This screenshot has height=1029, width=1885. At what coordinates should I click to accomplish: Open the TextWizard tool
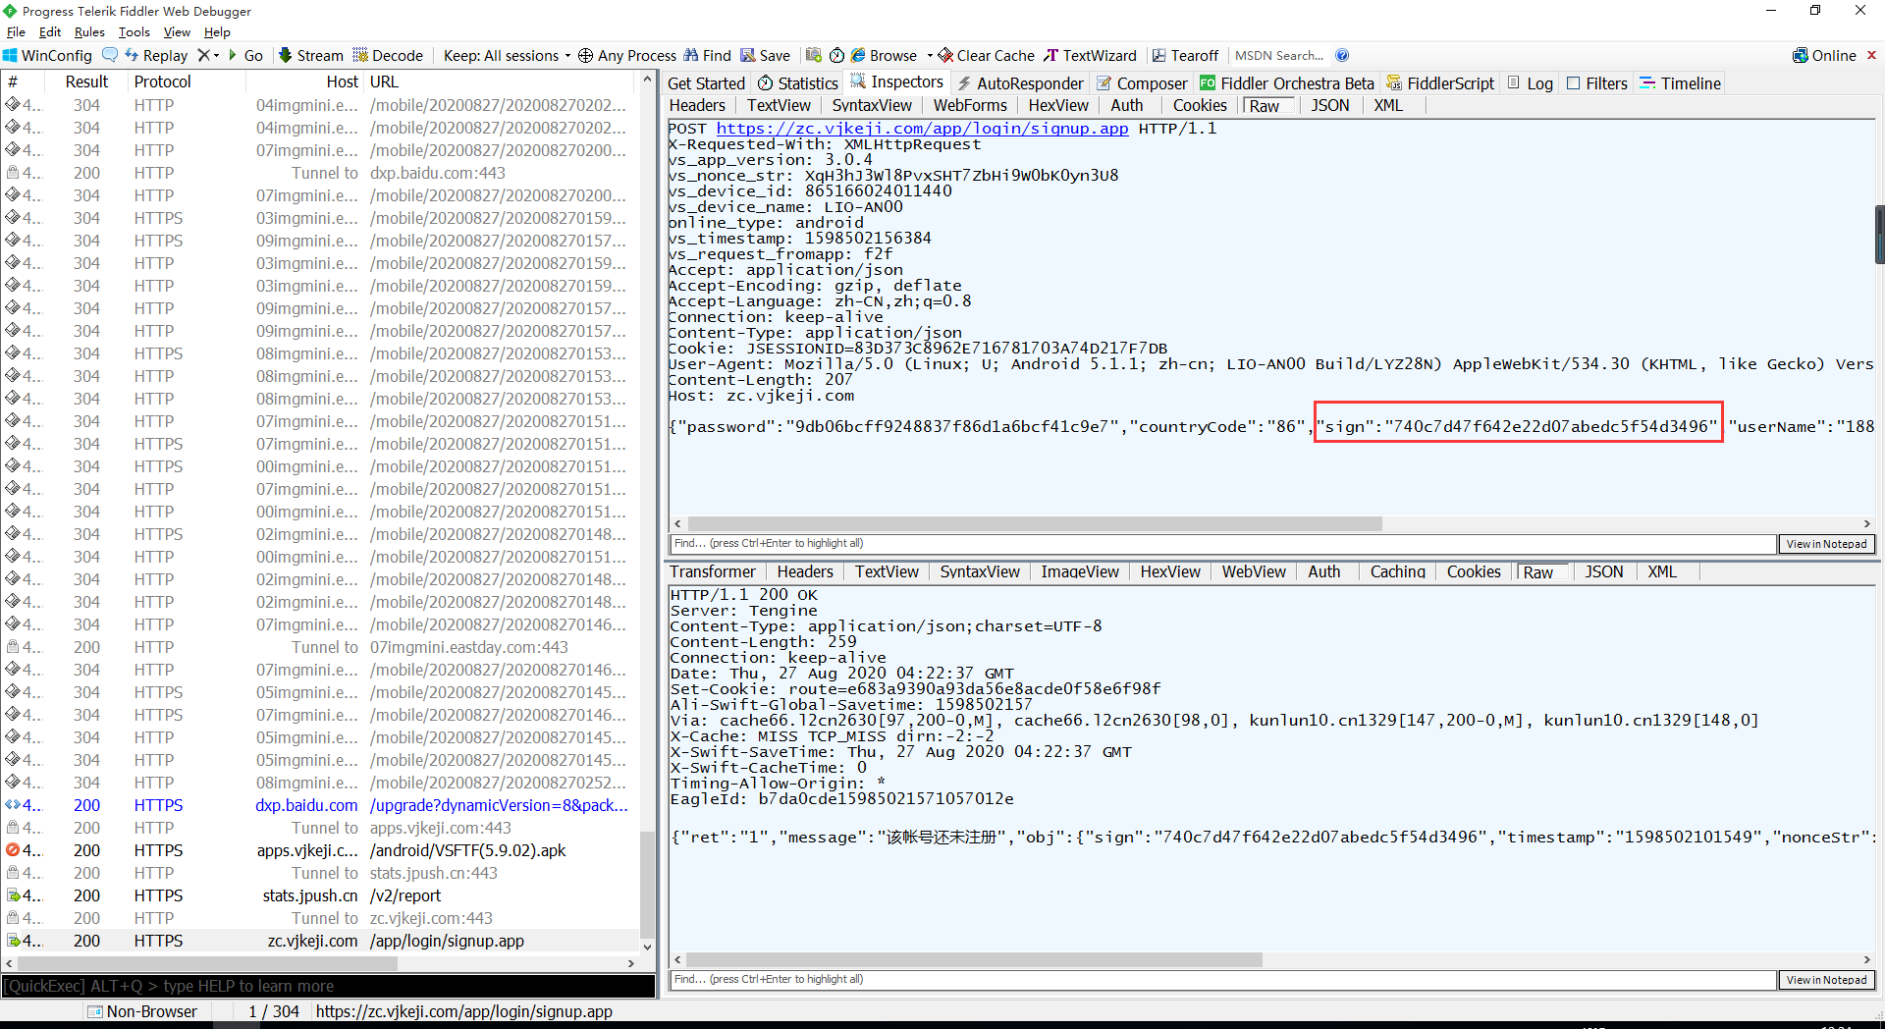tap(1090, 56)
